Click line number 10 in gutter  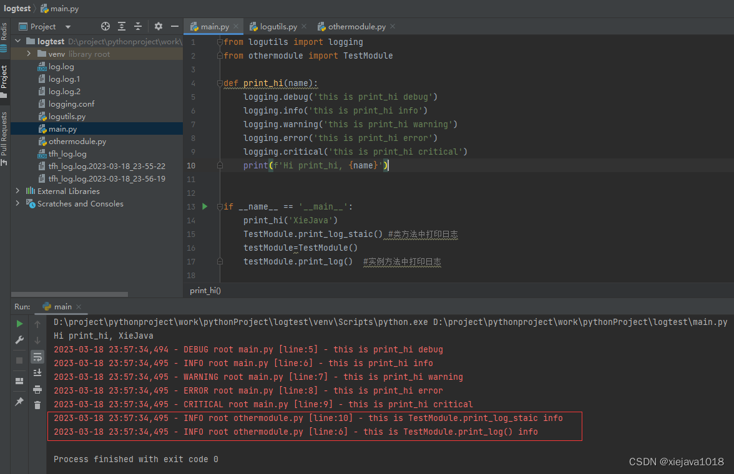(191, 166)
